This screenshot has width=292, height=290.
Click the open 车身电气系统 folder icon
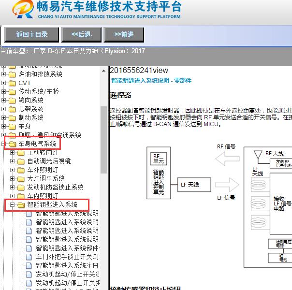coord(13,144)
